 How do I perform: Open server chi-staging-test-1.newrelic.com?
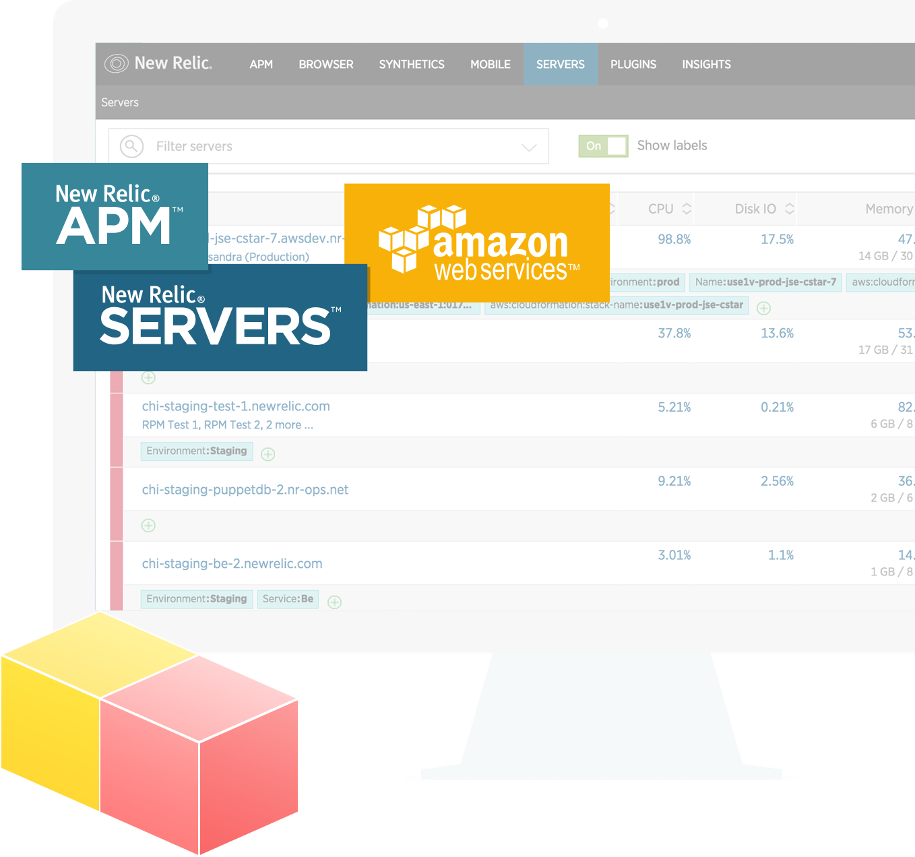click(x=236, y=406)
